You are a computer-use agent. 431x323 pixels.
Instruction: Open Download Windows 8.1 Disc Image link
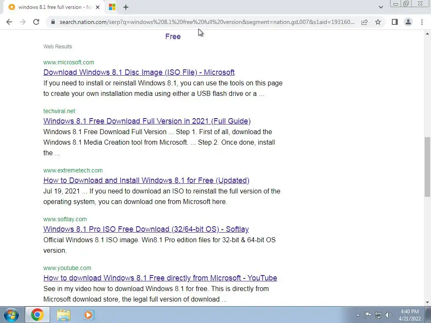[139, 72]
